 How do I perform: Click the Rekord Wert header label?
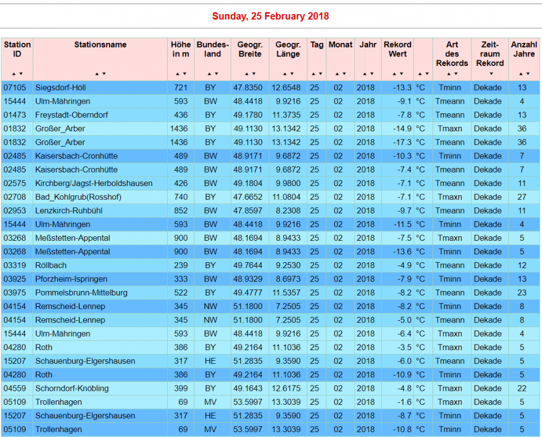point(397,50)
